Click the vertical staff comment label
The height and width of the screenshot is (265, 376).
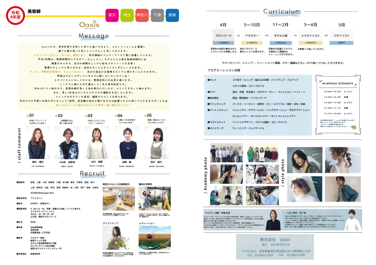[20, 145]
